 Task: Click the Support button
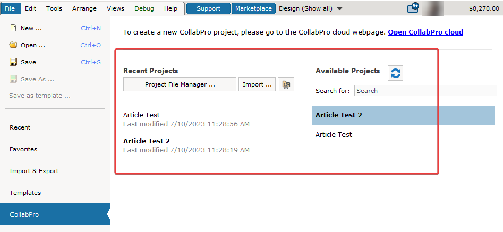[x=209, y=8]
